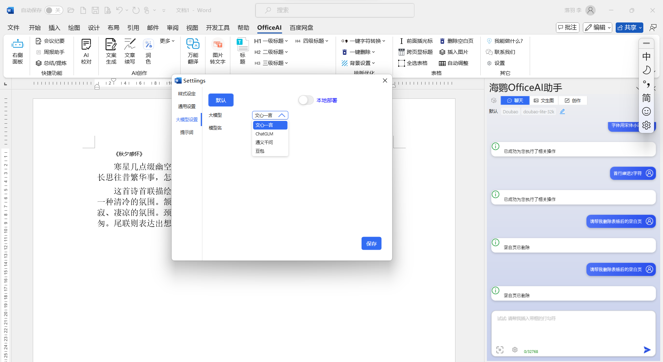Click the Word 搜索 search box
The image size is (663, 362).
[x=335, y=10]
